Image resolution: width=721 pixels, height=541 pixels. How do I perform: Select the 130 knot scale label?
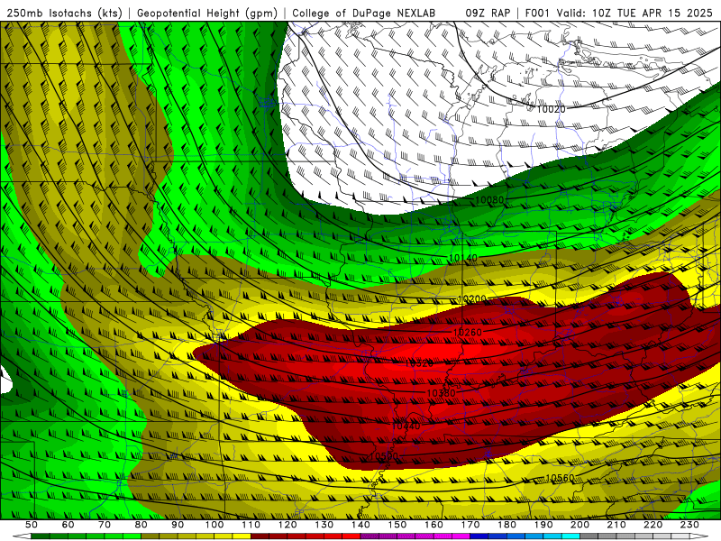(x=324, y=525)
